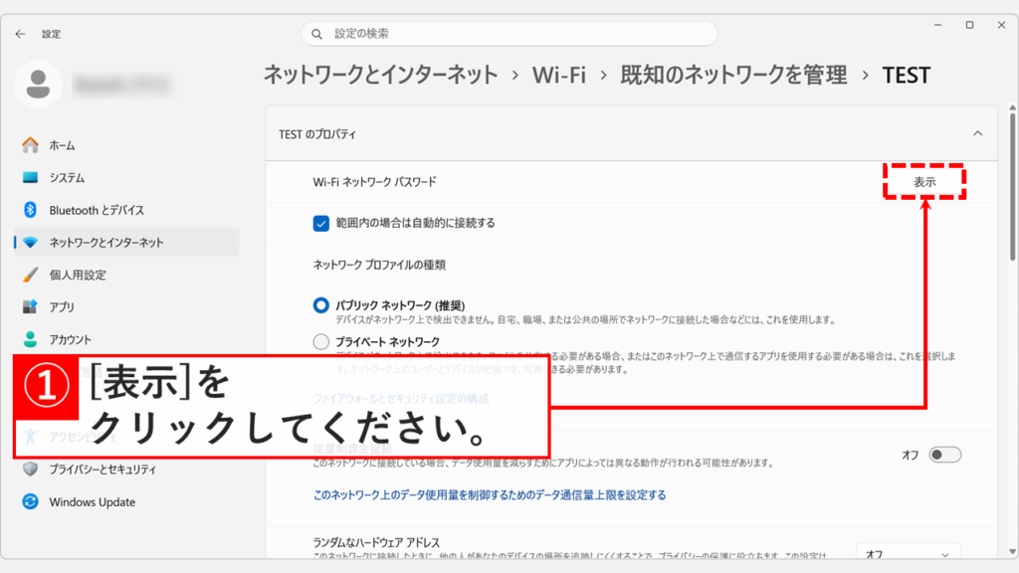Minimize the Settings window
The height and width of the screenshot is (573, 1019).
[937, 25]
